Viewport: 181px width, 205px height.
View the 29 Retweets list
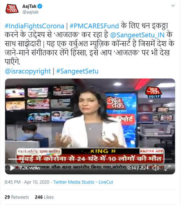point(17,197)
